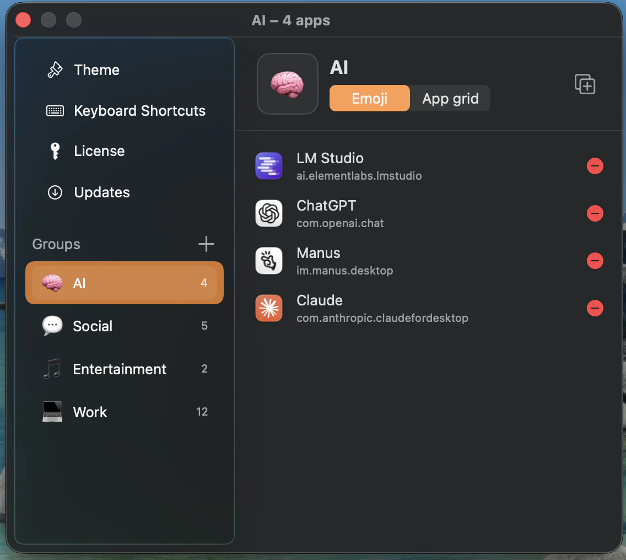Add a new group with plus button
This screenshot has height=560, width=626.
(206, 244)
